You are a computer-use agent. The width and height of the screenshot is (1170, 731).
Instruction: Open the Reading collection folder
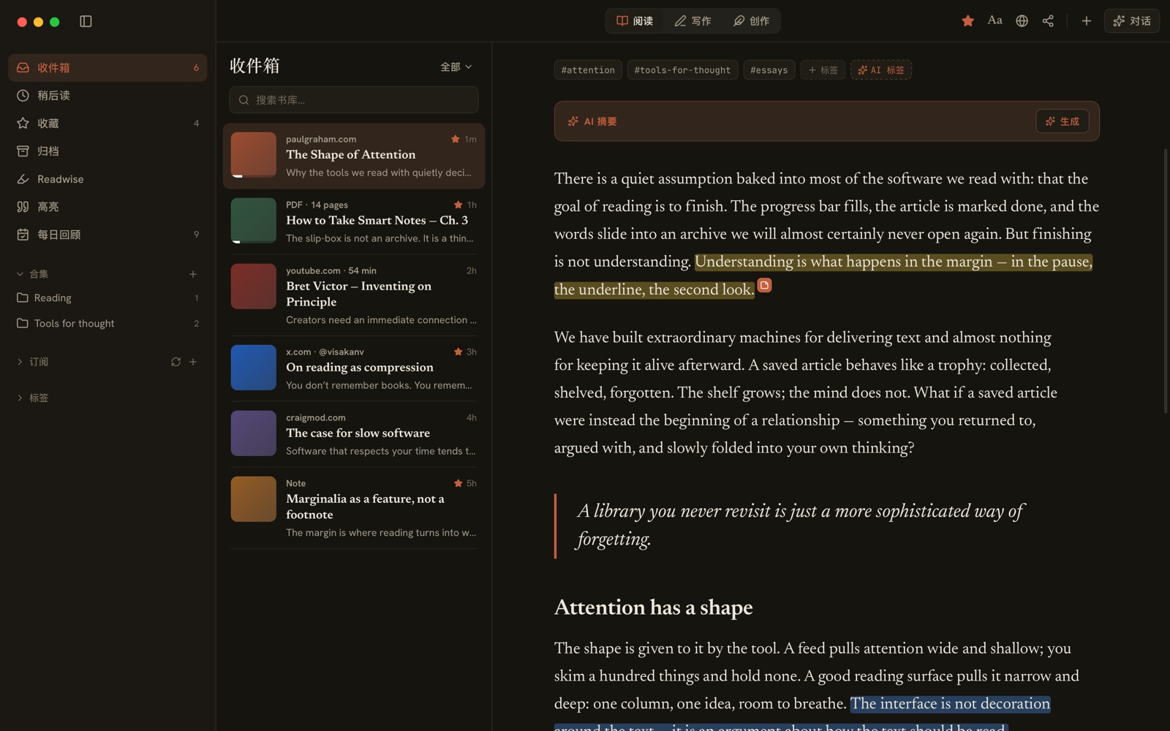pyautogui.click(x=107, y=298)
